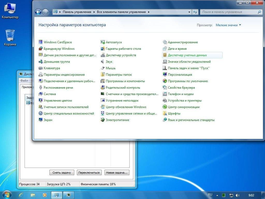
Task: Open Программы и компоненты link
Action: (125, 81)
